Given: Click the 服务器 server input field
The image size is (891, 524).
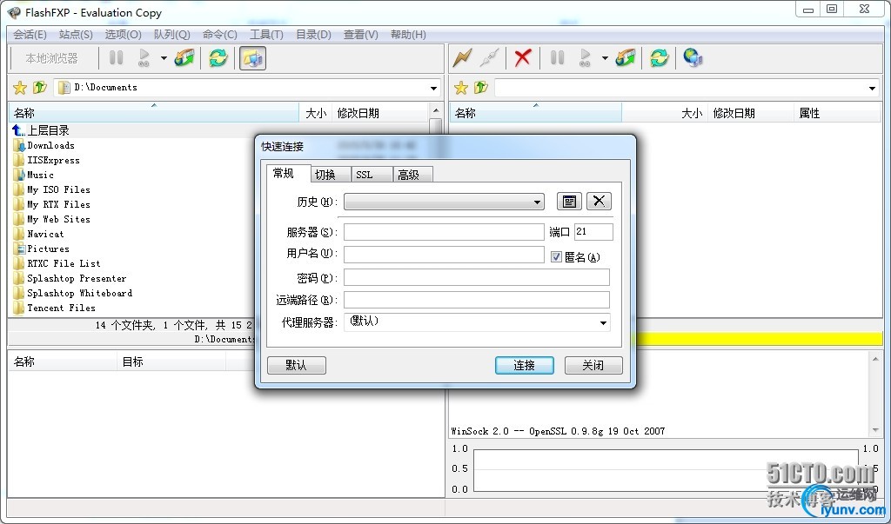Looking at the screenshot, I should pos(444,232).
